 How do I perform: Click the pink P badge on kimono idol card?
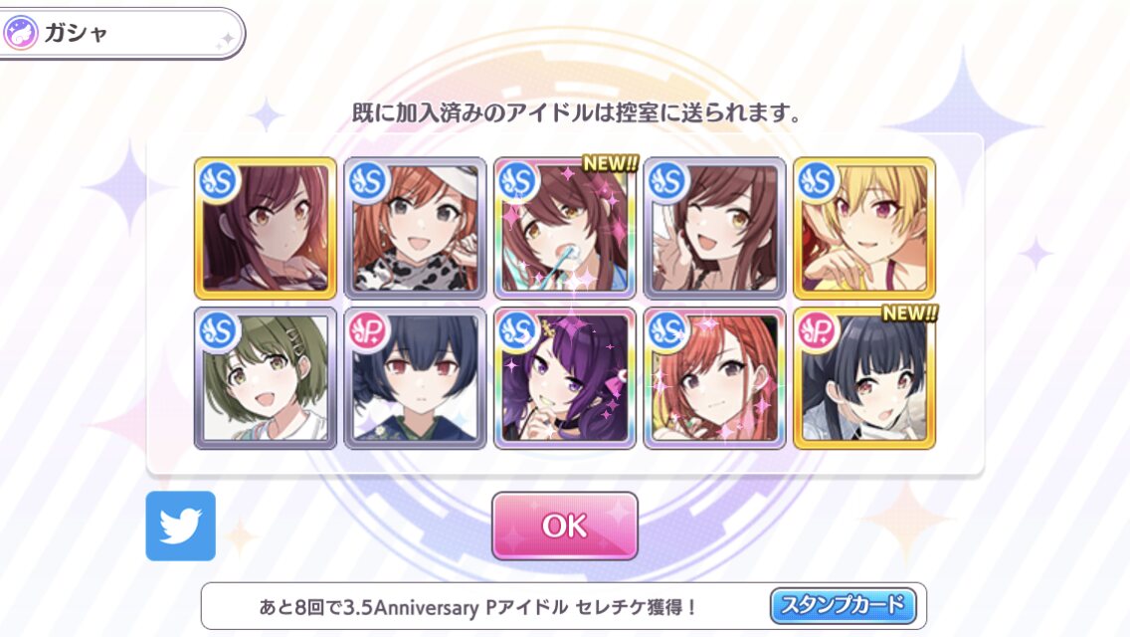(x=368, y=331)
